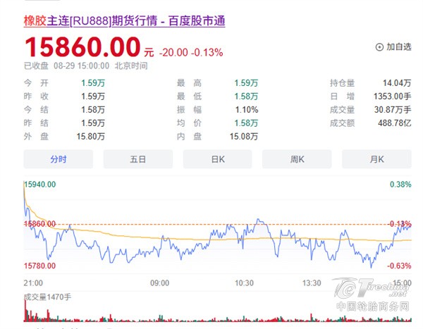
Task: Click the 最高 value 1.59万
Action: click(246, 83)
